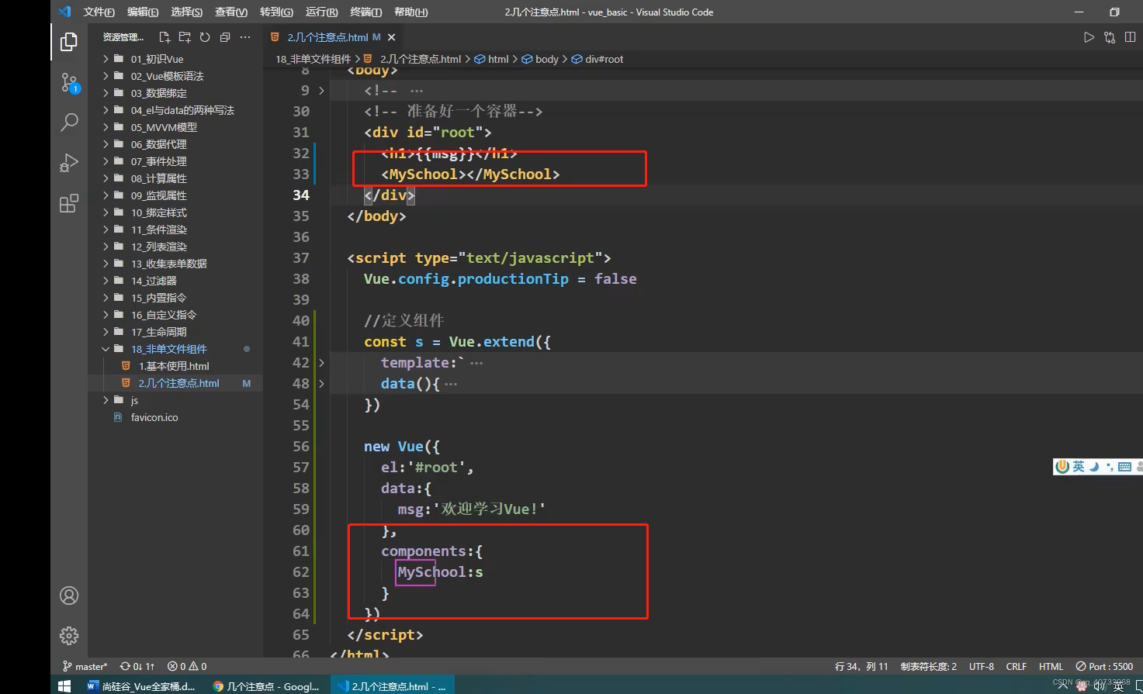Expand the 10_绑定样式 folder
The width and height of the screenshot is (1143, 694).
[175, 212]
